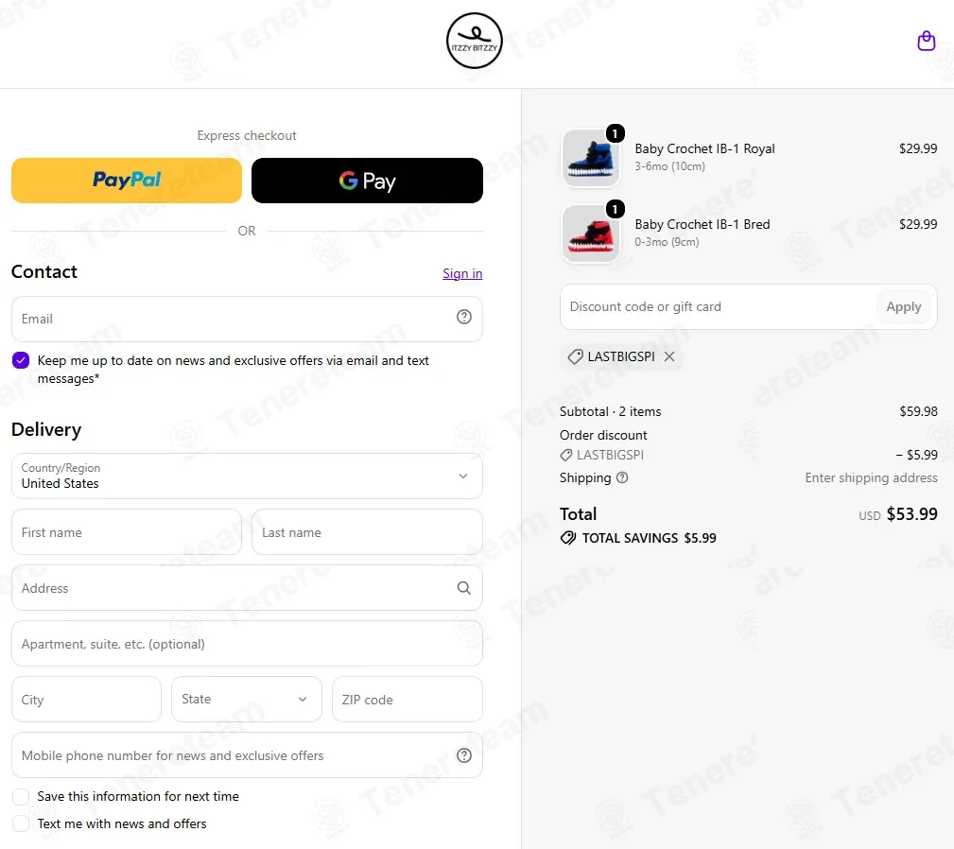Remove the LASTBIGSPI discount code
The height and width of the screenshot is (849, 954).
coord(669,356)
